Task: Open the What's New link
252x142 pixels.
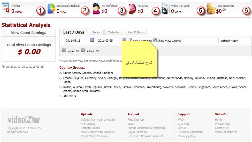Action: coord(223,124)
